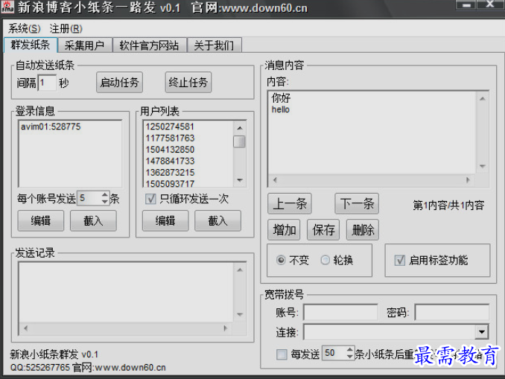Image resolution: width=505 pixels, height=379 pixels.
Task: Click 载入 under 用户列表
Action: click(217, 221)
